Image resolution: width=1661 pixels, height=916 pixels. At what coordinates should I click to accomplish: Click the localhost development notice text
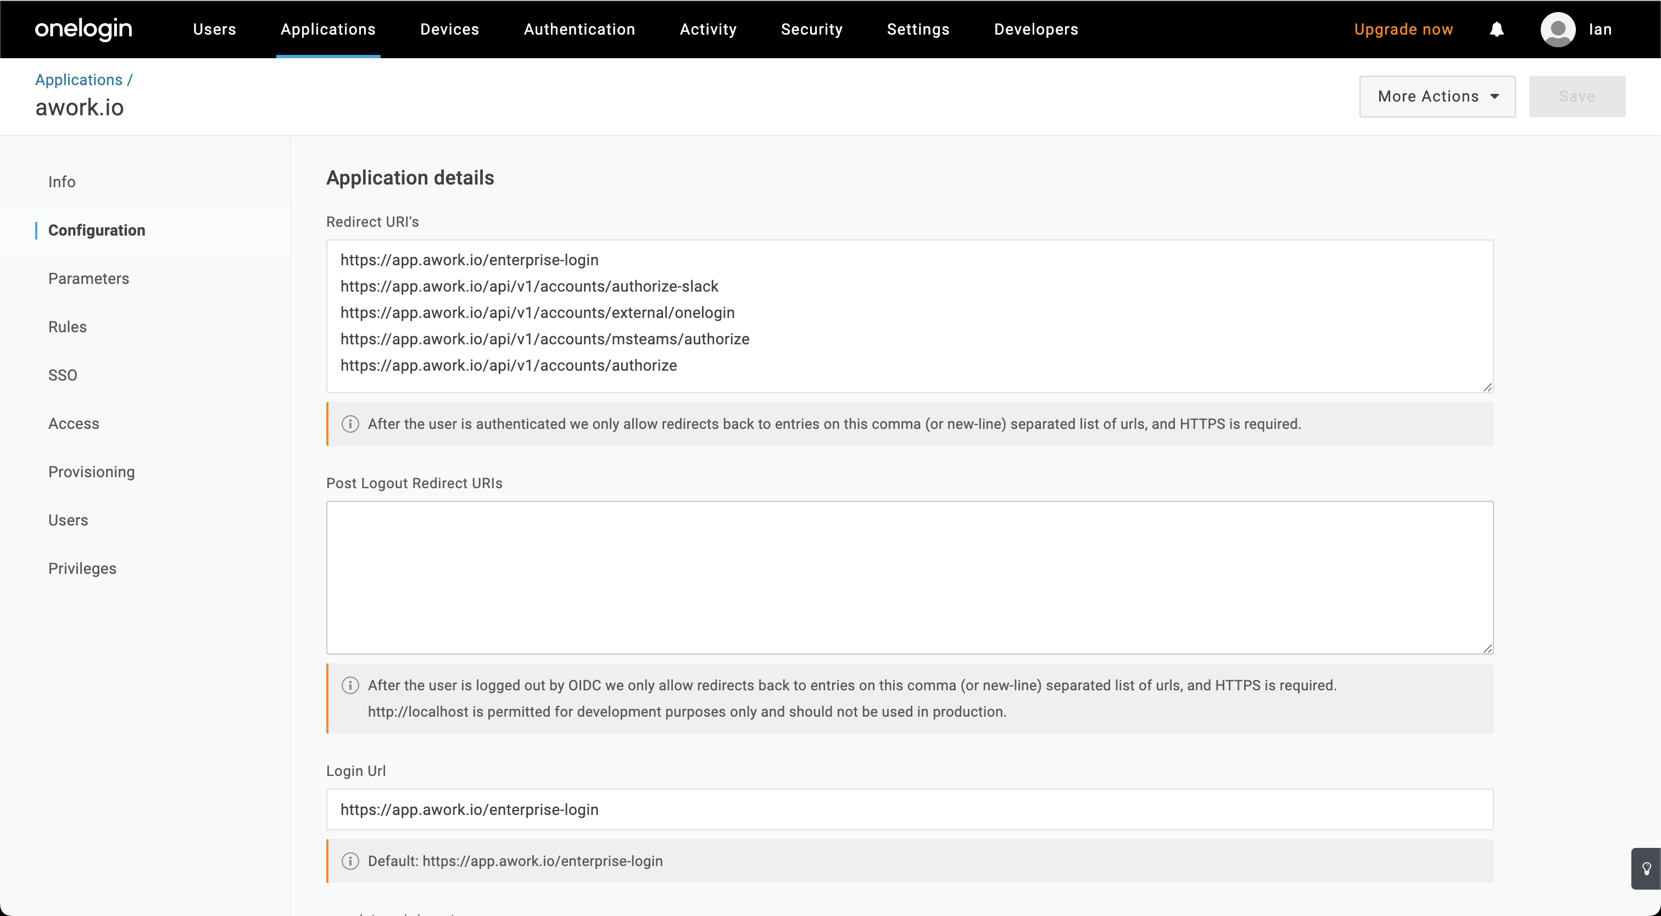687,712
